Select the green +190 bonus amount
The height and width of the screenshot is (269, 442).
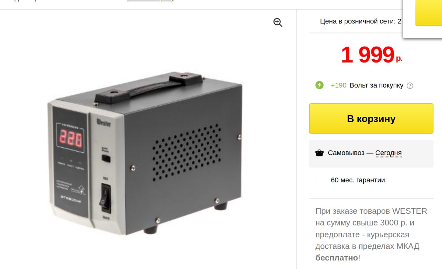click(338, 85)
